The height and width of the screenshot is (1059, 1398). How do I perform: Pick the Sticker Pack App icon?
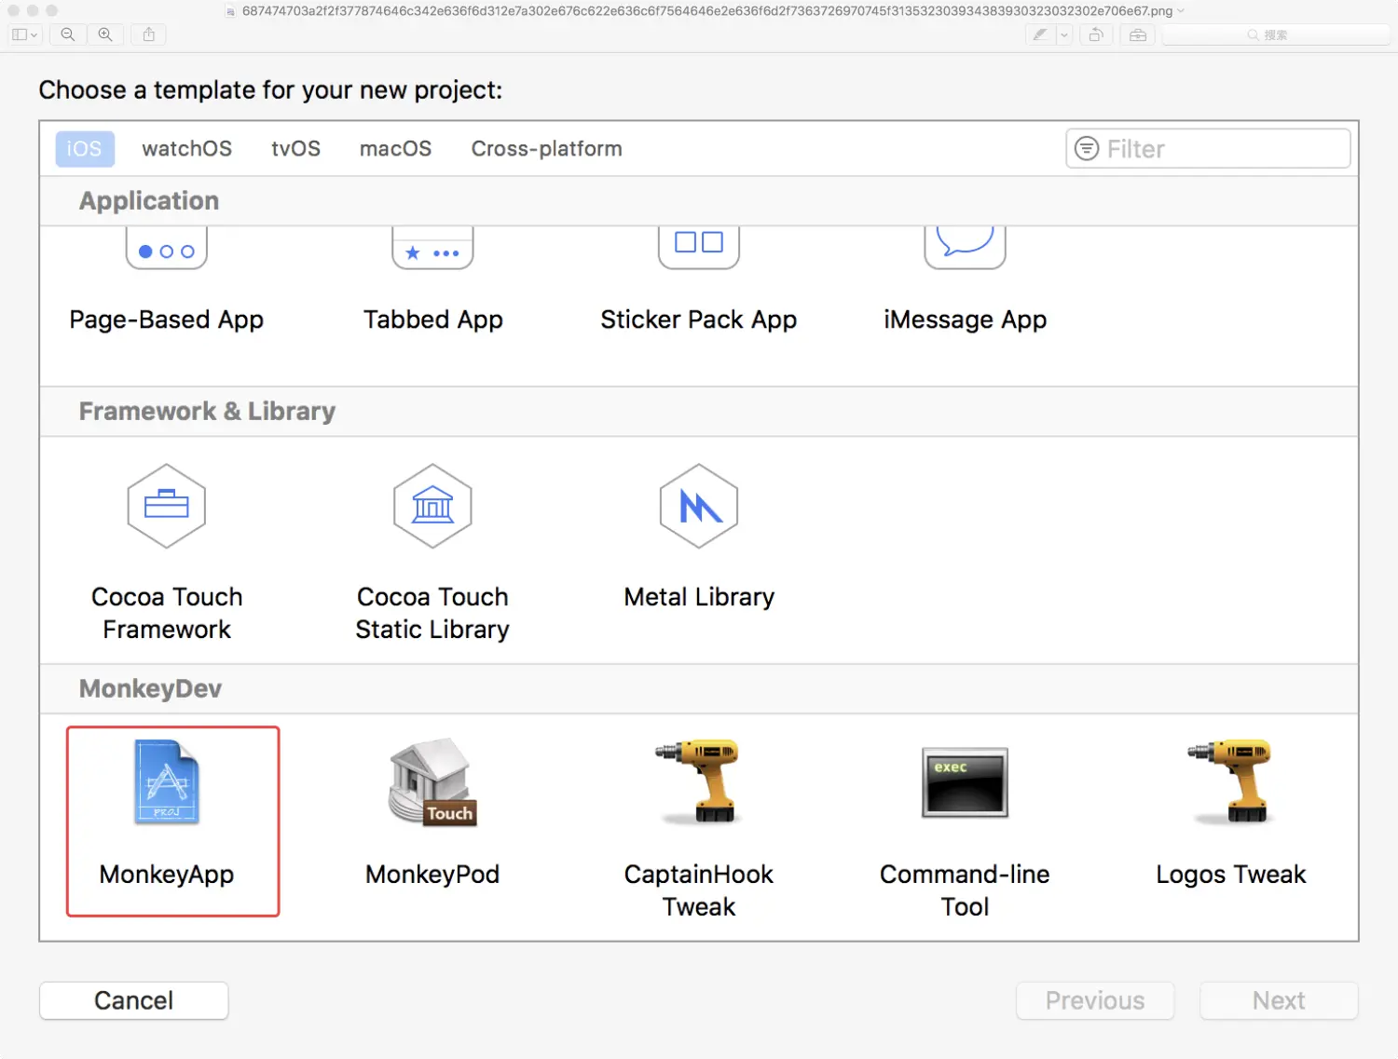point(699,248)
